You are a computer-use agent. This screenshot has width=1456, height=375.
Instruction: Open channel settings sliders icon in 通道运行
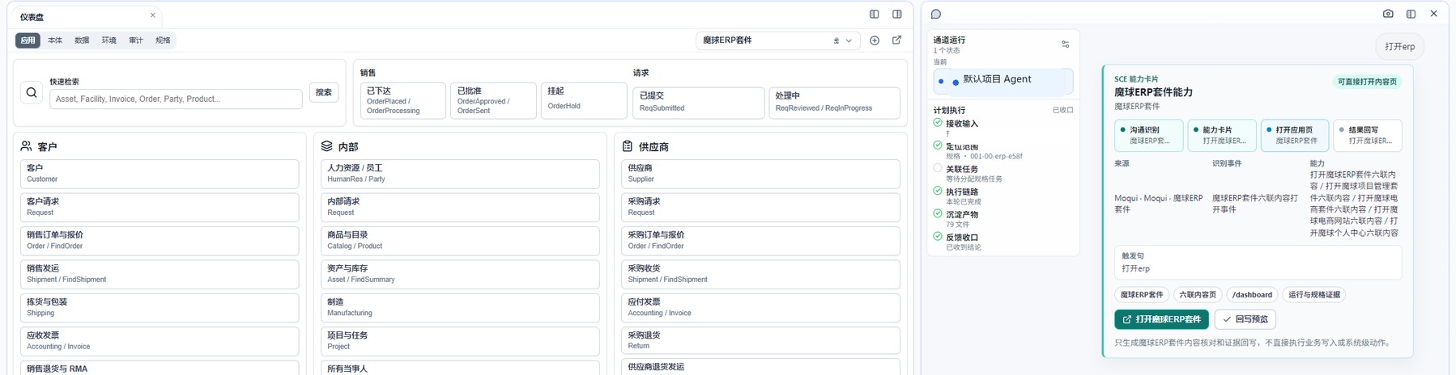1065,44
